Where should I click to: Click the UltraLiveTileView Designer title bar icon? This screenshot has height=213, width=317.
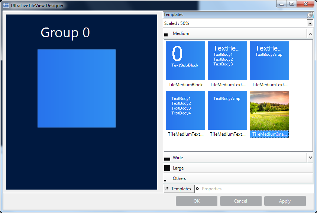pyautogui.click(x=6, y=6)
